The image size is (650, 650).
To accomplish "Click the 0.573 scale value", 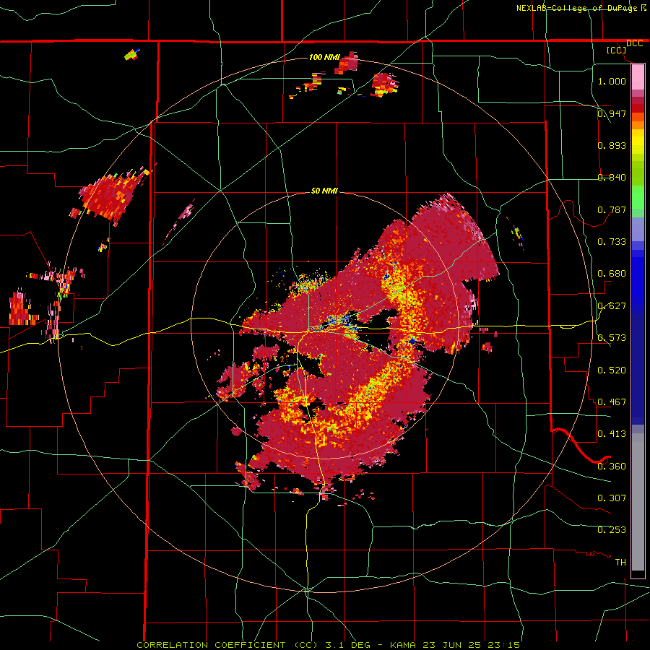I will (612, 338).
